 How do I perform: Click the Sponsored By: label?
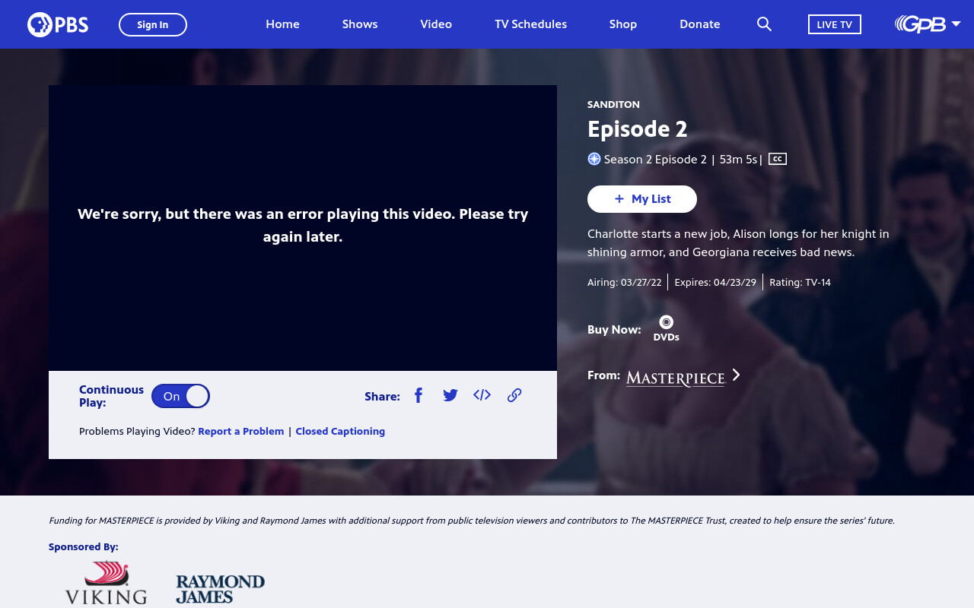[84, 546]
